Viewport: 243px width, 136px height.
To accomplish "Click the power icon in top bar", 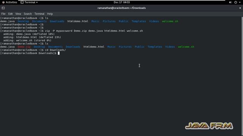I will click(235, 2).
